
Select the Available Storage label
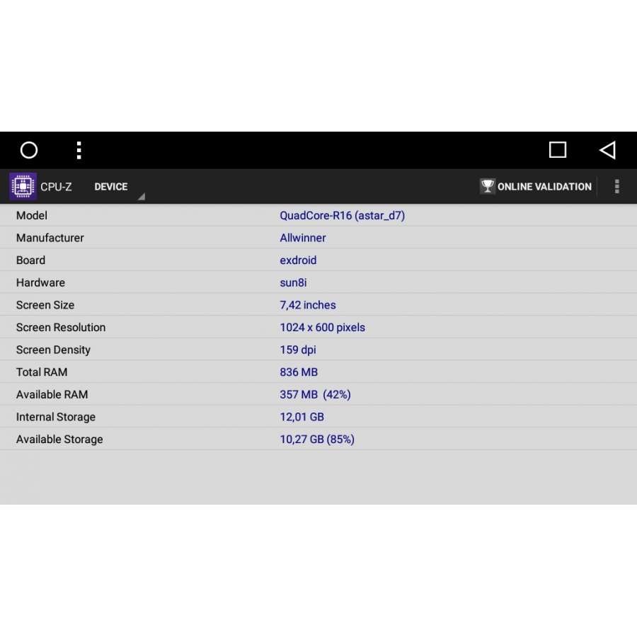(x=59, y=440)
